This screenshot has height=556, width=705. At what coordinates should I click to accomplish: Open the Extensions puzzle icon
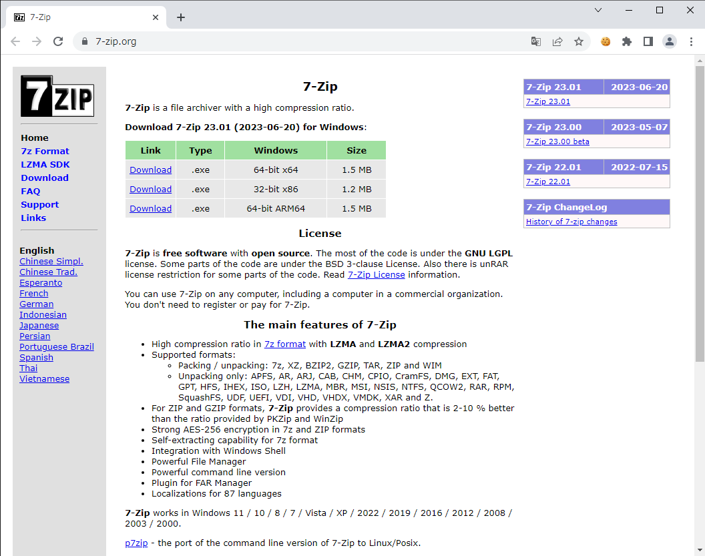tap(627, 41)
